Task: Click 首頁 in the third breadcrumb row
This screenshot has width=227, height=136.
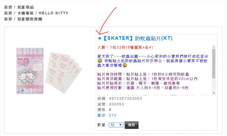Action: tap(8, 19)
